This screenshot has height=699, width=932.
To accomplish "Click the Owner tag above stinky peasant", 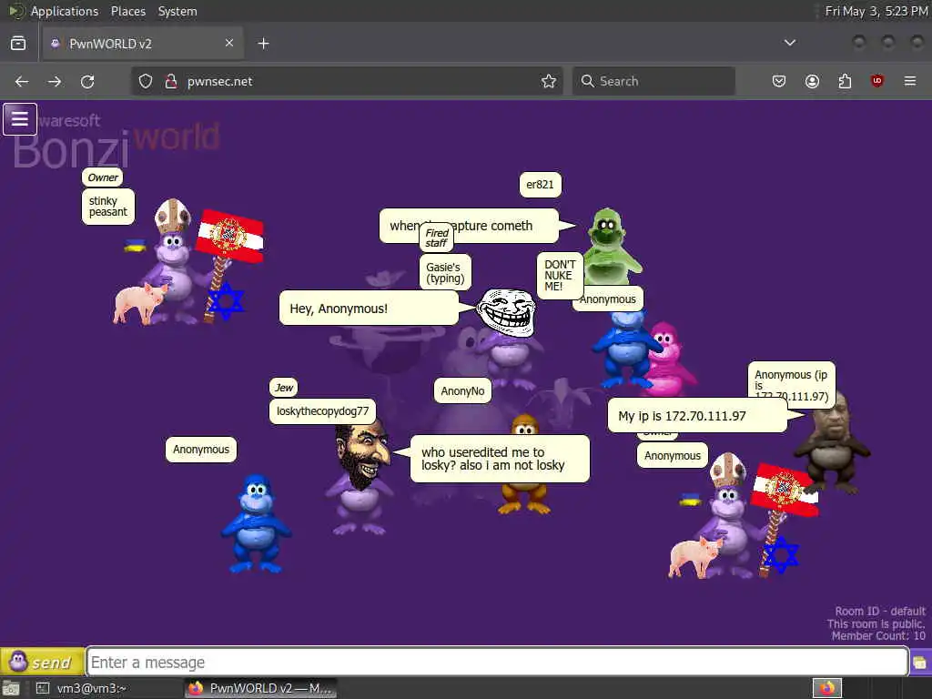I will [103, 177].
